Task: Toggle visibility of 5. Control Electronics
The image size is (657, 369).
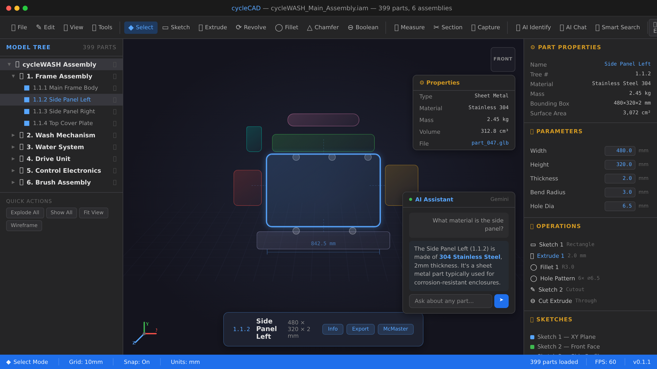Action: point(115,171)
